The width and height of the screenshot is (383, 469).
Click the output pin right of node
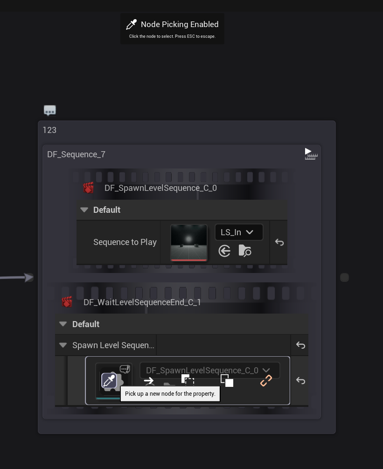344,278
